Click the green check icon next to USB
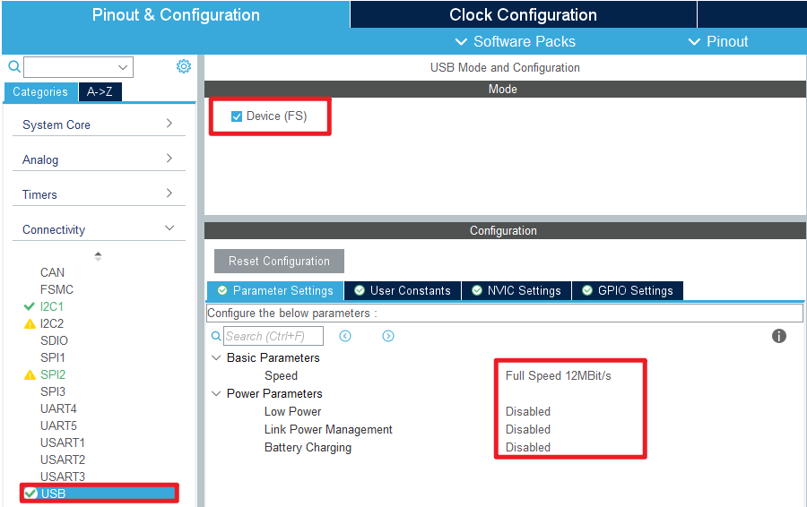 [30, 494]
